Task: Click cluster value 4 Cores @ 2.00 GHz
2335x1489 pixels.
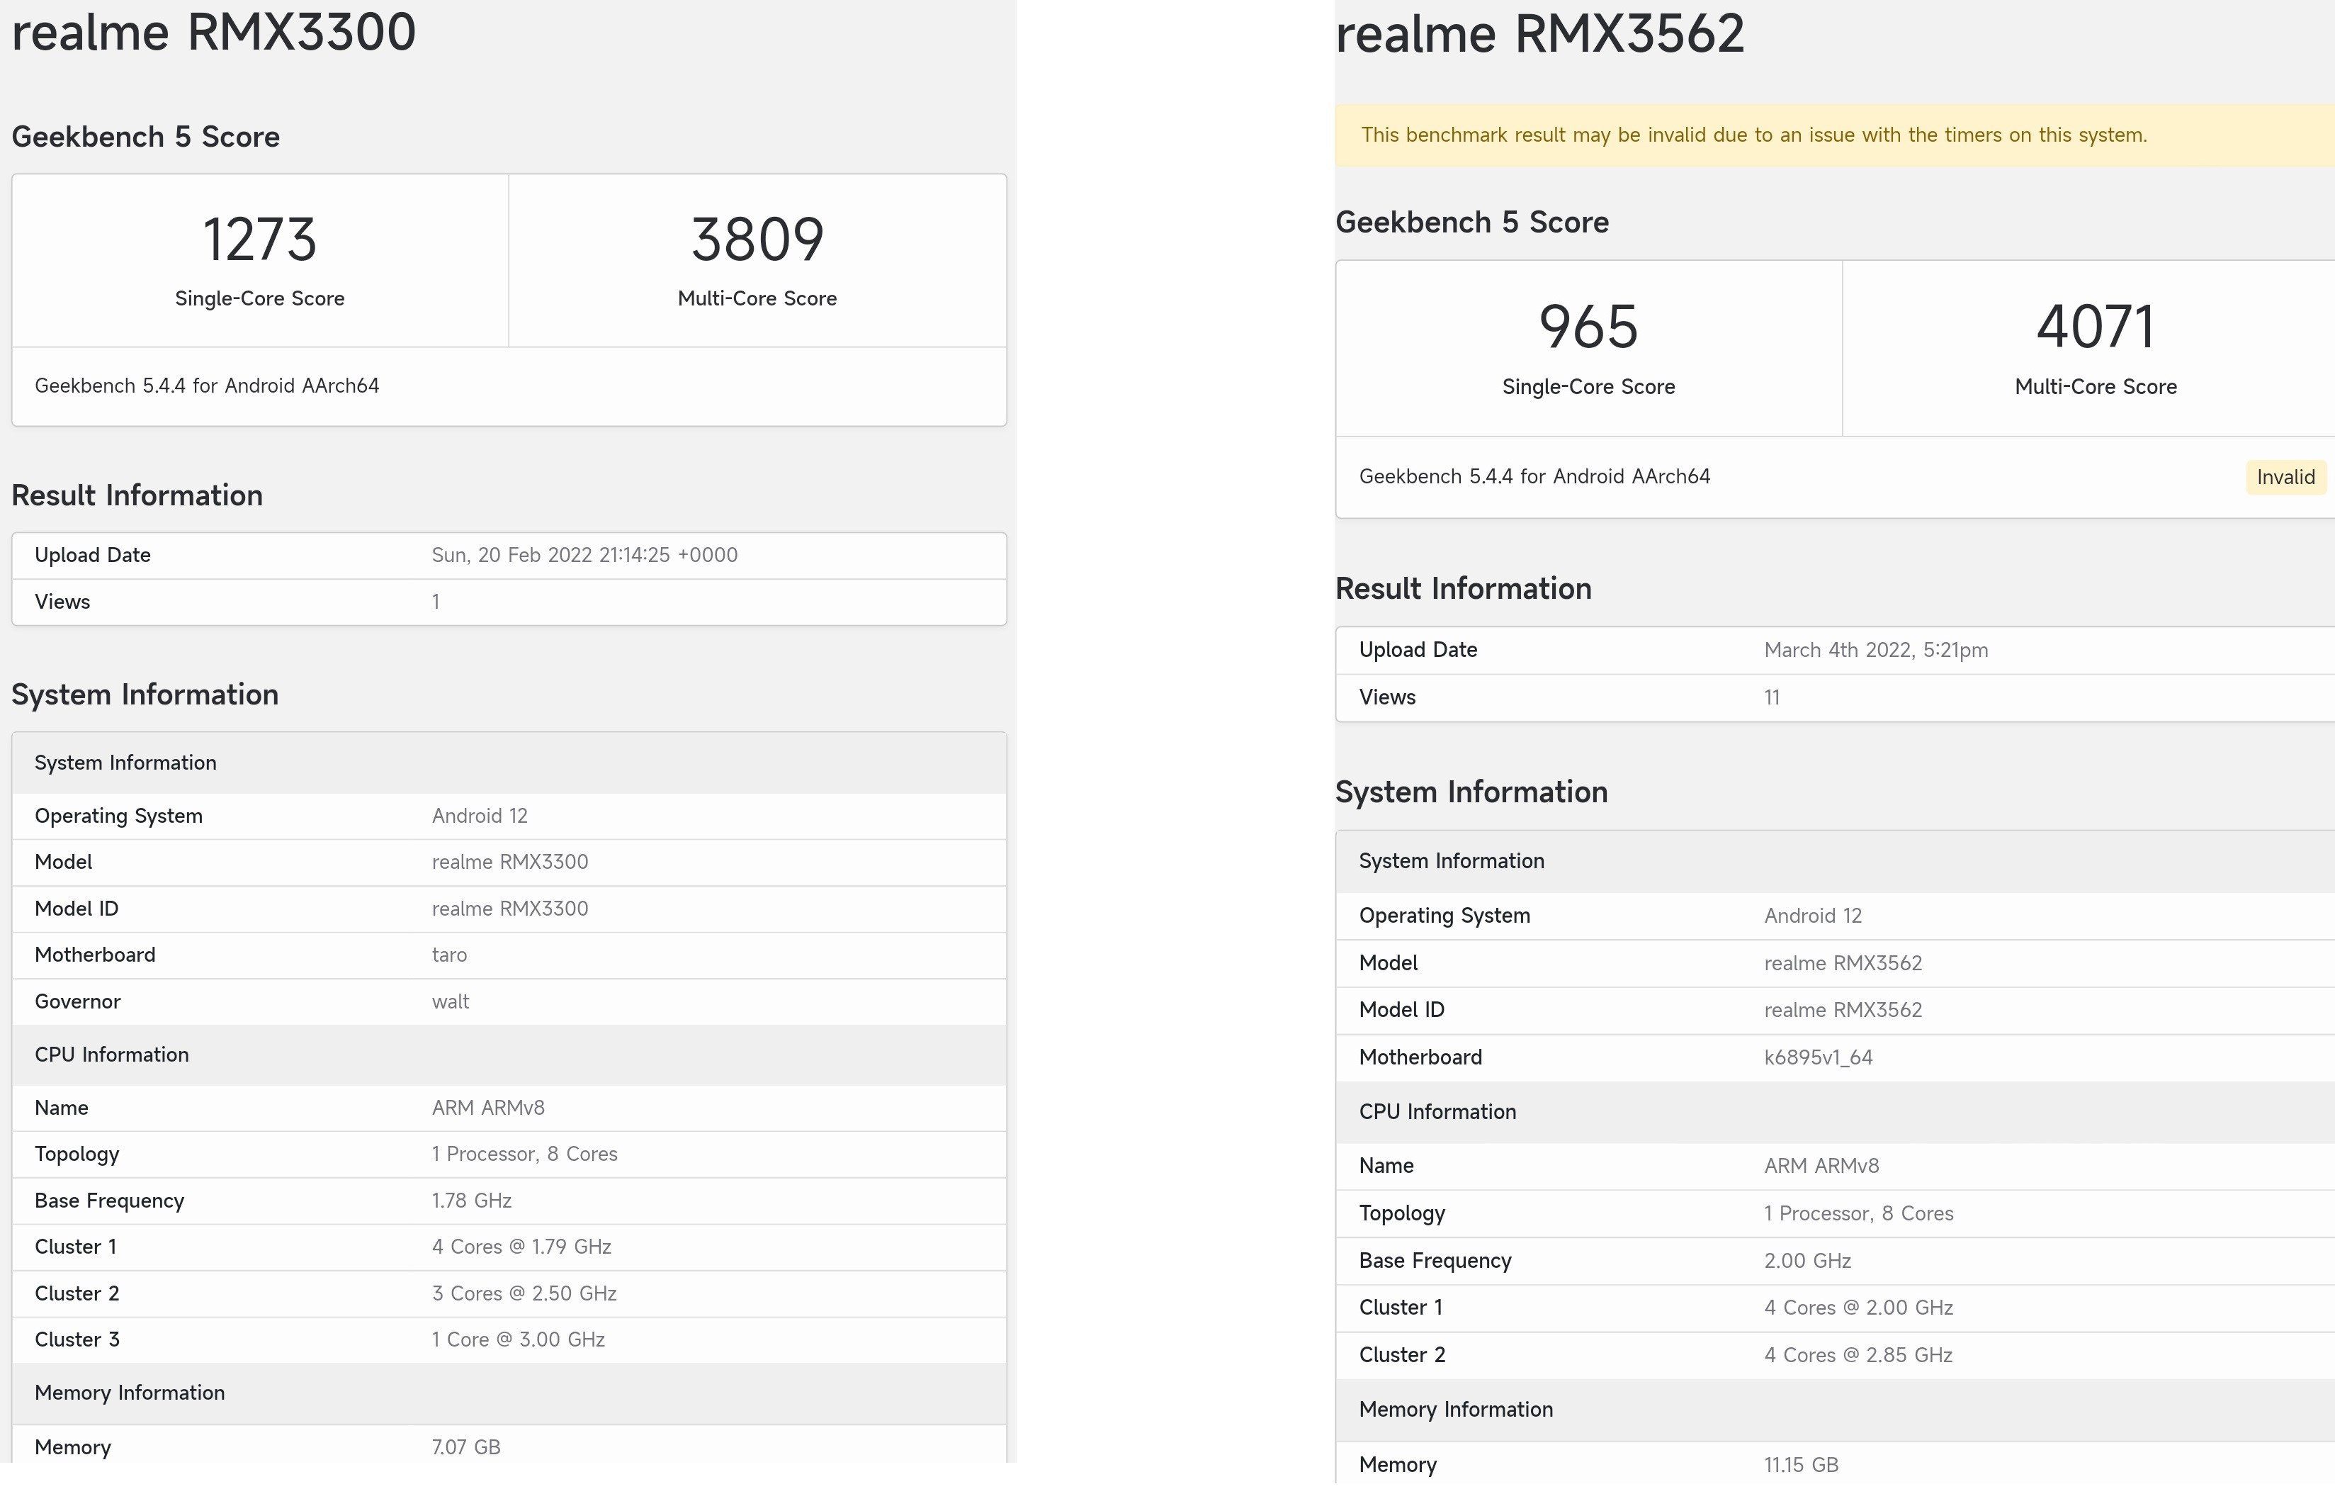Action: [x=1858, y=1308]
